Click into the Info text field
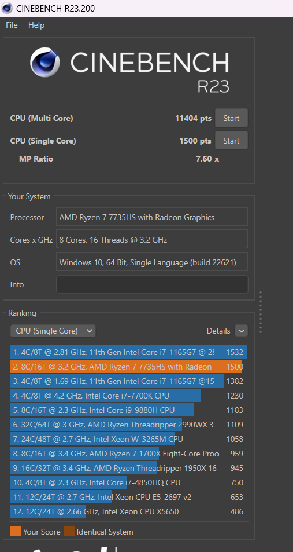Viewport: 293px width, 552px height. (152, 284)
